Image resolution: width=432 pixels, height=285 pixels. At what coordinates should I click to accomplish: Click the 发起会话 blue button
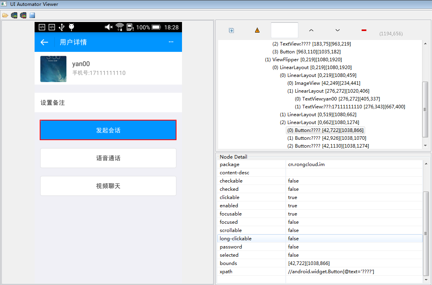(x=108, y=130)
